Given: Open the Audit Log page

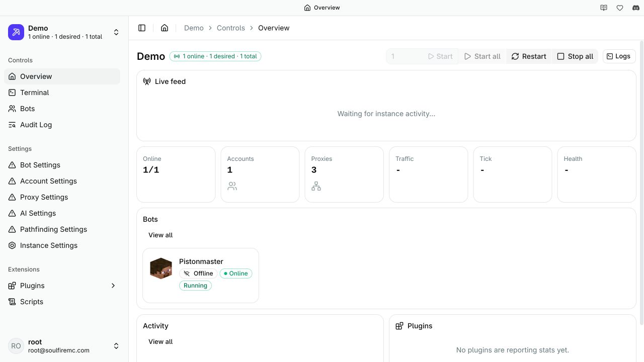Looking at the screenshot, I should click(x=62, y=125).
